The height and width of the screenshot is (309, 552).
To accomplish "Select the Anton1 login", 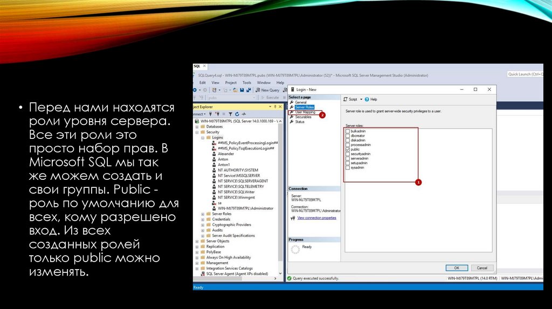I will [224, 165].
